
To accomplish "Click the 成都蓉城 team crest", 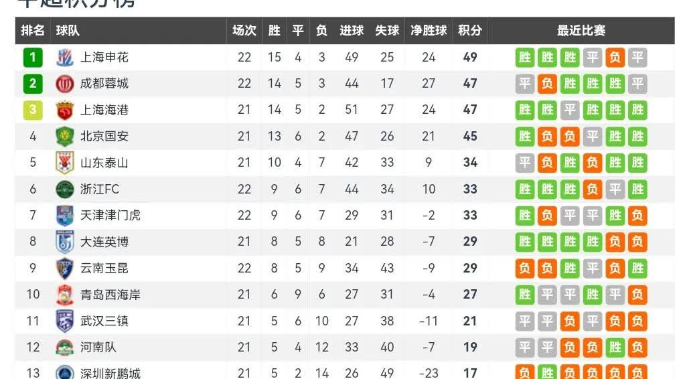I will (x=64, y=84).
